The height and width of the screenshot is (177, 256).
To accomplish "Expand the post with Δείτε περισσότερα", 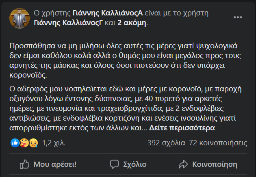I will point(182,128).
